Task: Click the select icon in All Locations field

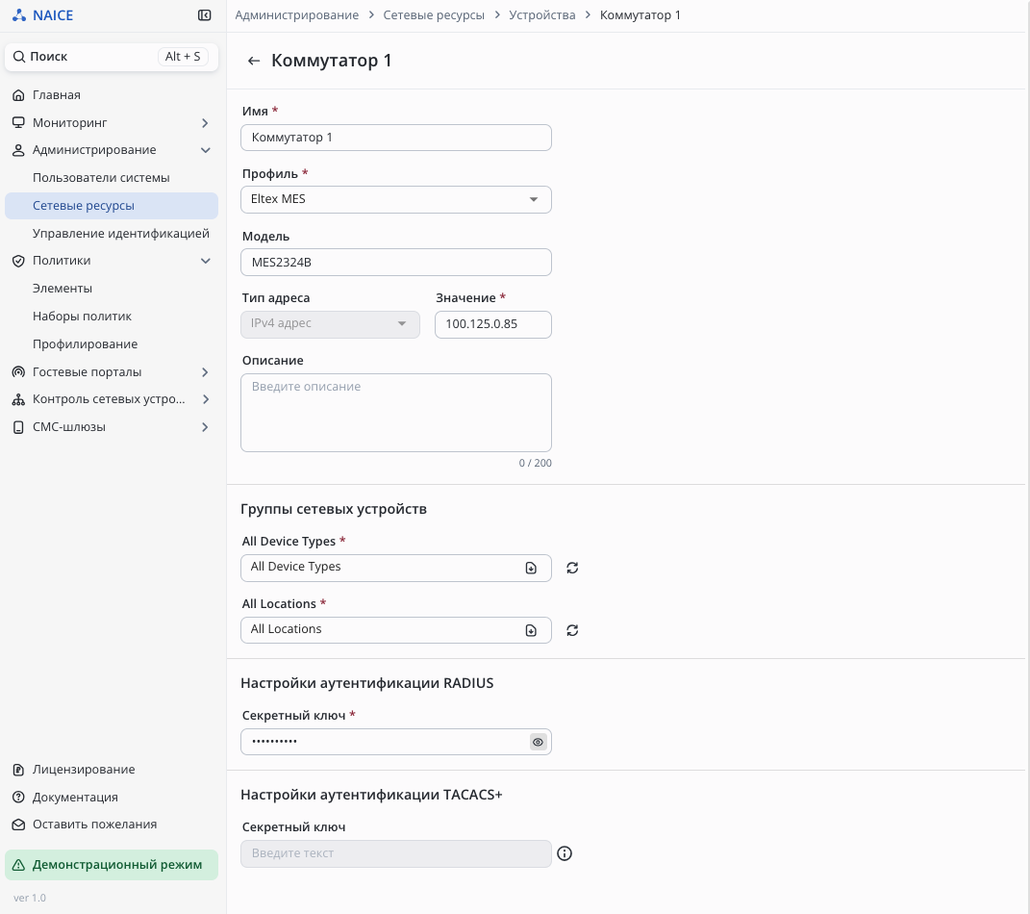Action: [531, 631]
